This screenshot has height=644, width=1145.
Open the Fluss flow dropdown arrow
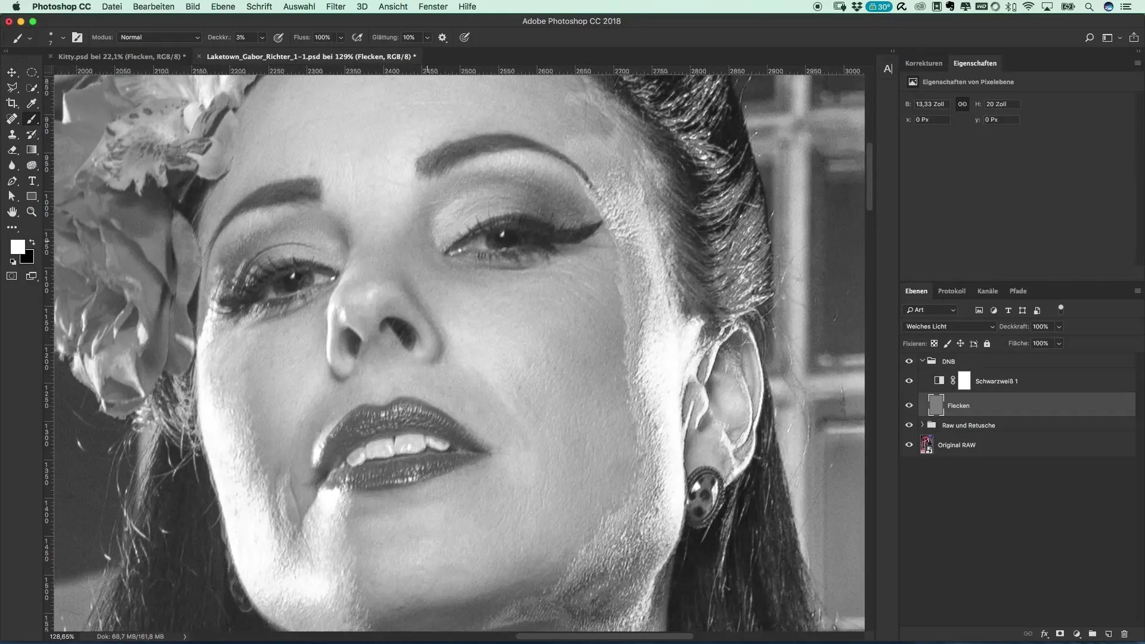pyautogui.click(x=341, y=37)
